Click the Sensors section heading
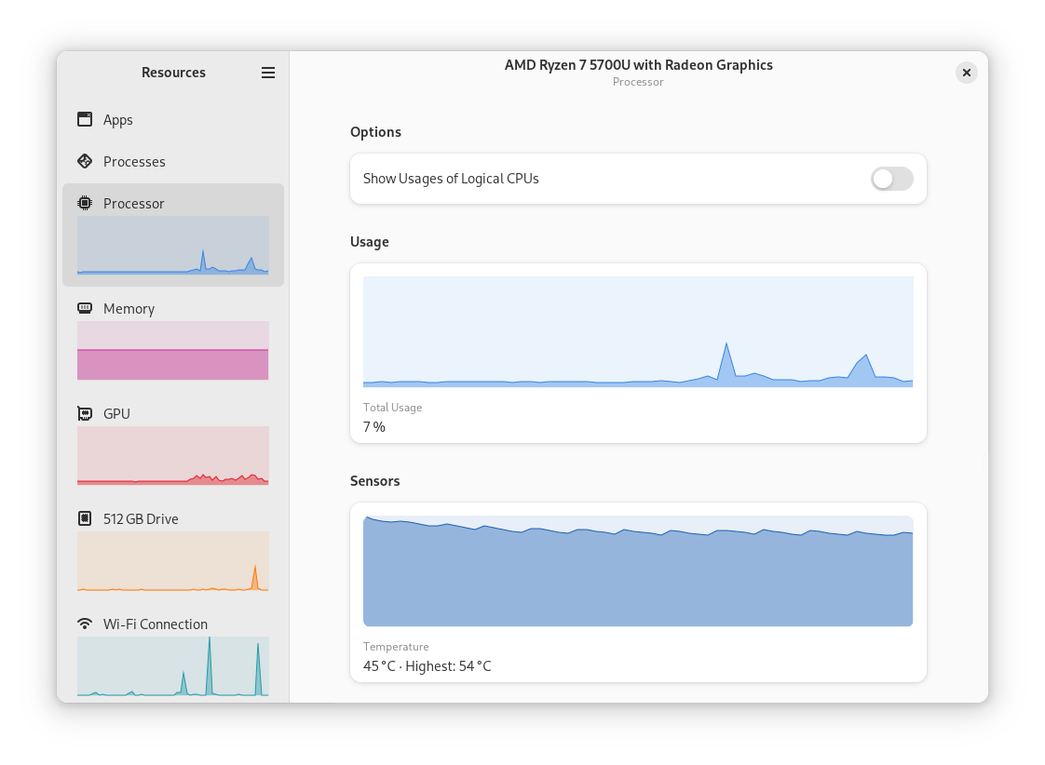Screen dimensions: 1045x765 (x=375, y=481)
